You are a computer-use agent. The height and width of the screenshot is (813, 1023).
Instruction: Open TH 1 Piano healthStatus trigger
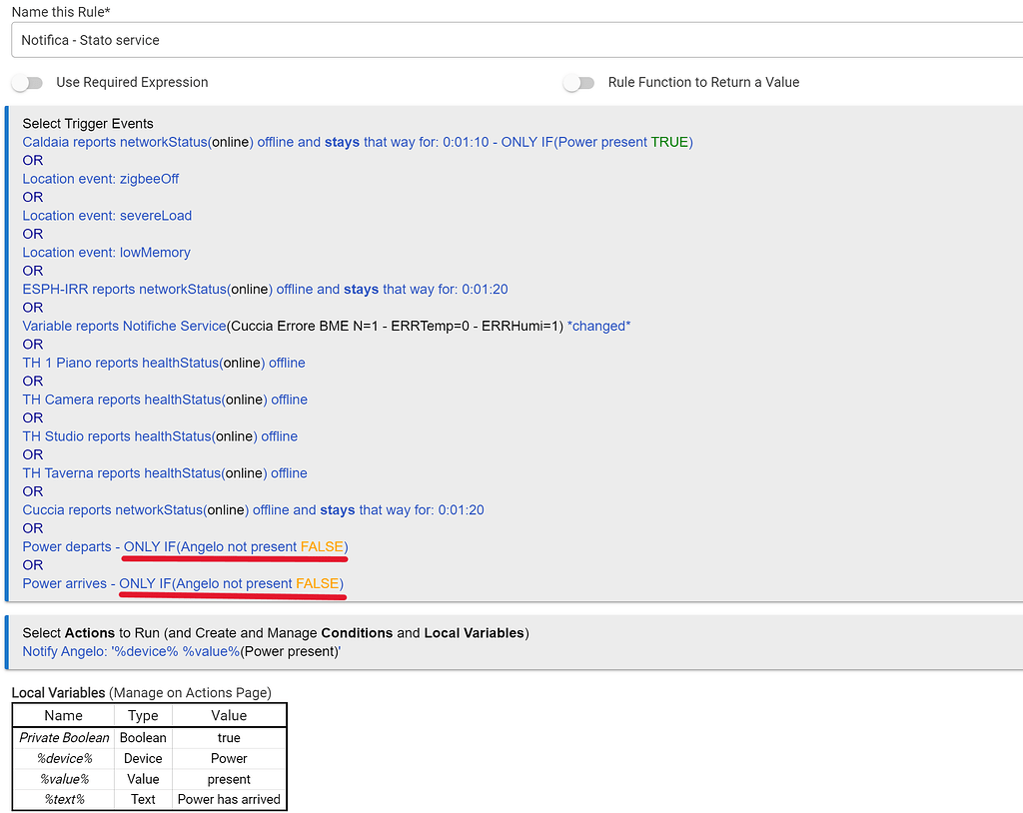[164, 363]
